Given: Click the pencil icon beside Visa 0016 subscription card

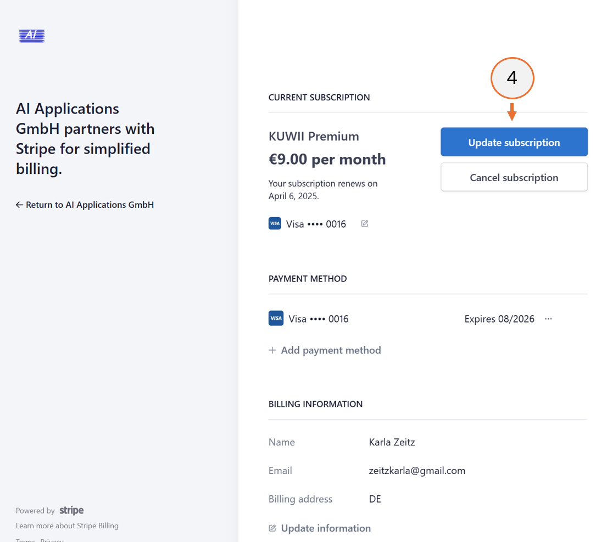Looking at the screenshot, I should (x=364, y=223).
